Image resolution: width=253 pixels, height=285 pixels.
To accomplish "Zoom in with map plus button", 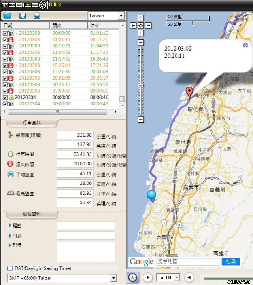I will point(141,42).
